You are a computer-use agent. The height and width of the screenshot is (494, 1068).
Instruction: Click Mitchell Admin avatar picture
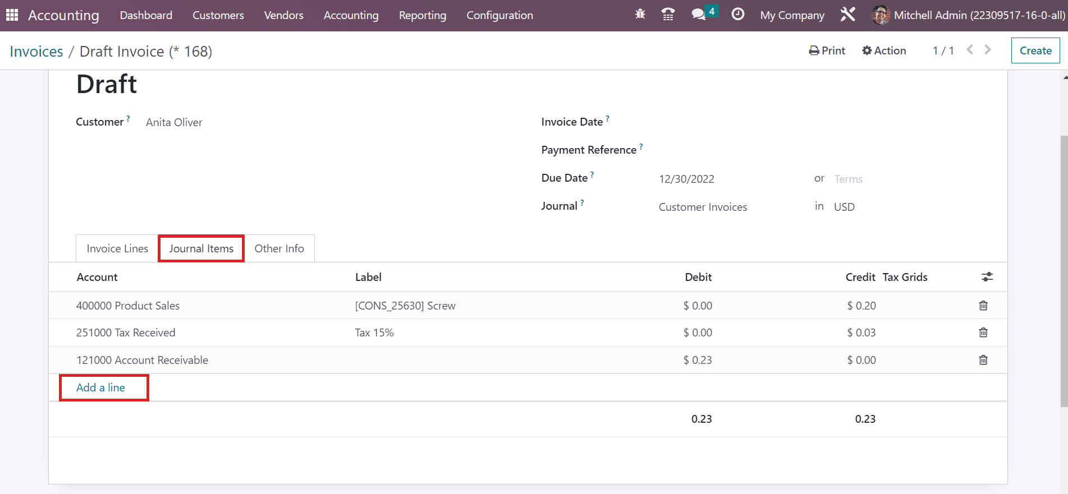click(881, 15)
